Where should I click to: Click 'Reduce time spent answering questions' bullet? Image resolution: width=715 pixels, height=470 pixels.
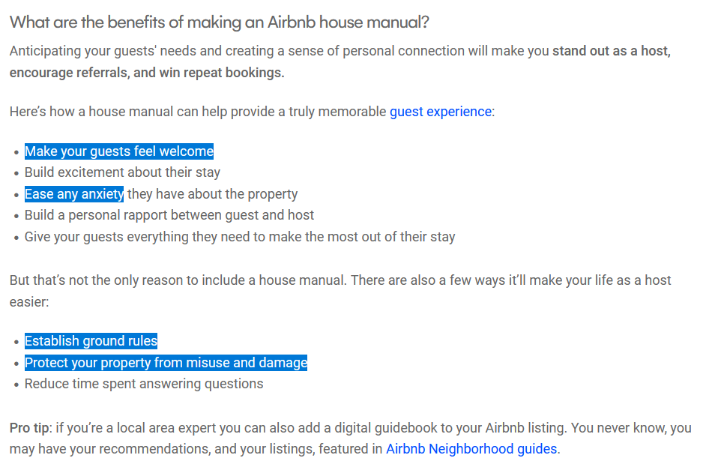(144, 384)
